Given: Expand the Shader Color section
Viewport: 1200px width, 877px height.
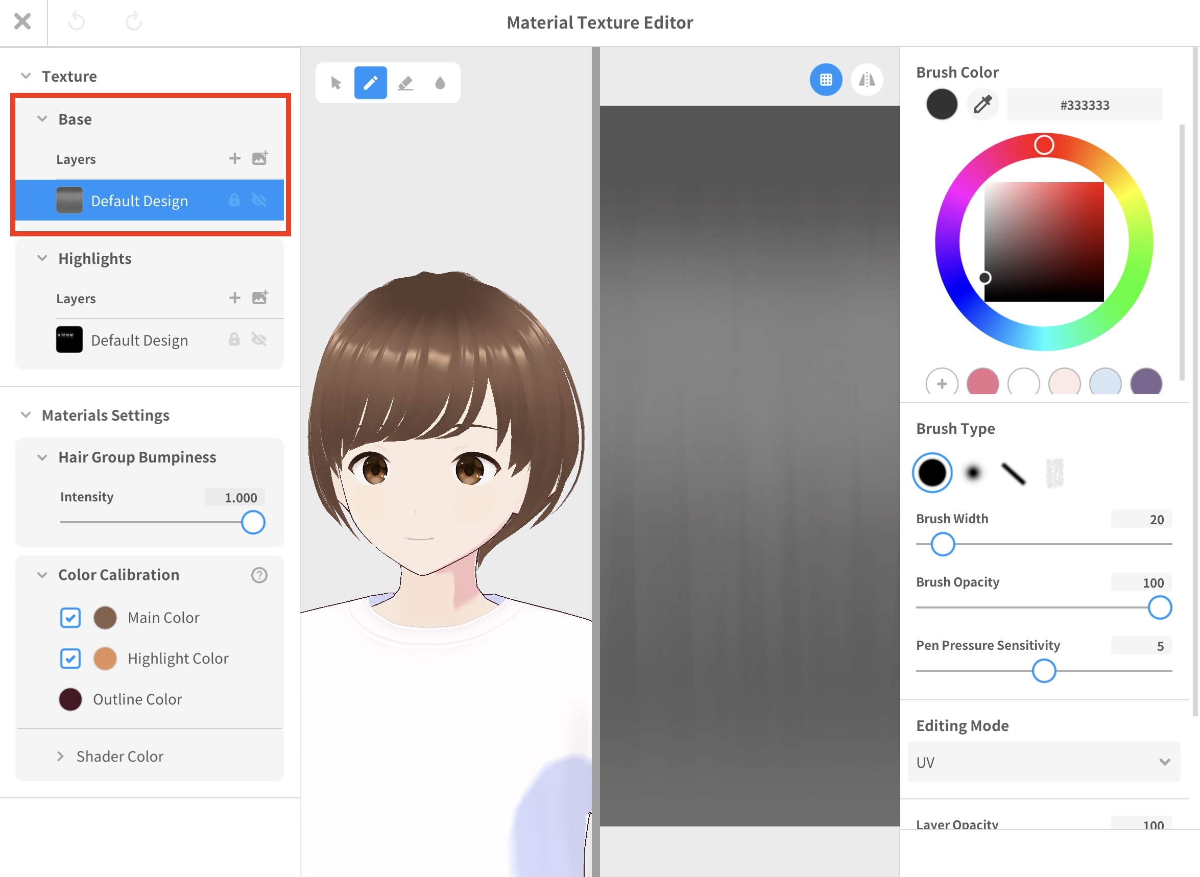Looking at the screenshot, I should coord(60,757).
